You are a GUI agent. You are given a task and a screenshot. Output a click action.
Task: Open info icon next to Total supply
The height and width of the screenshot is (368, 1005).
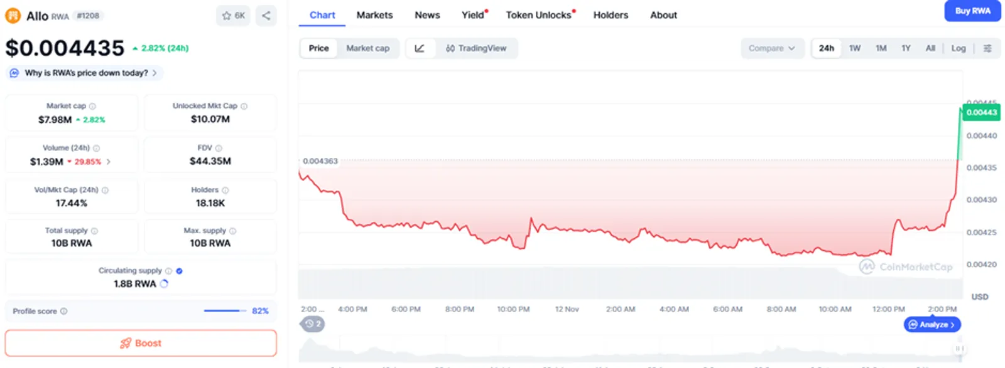tap(94, 231)
